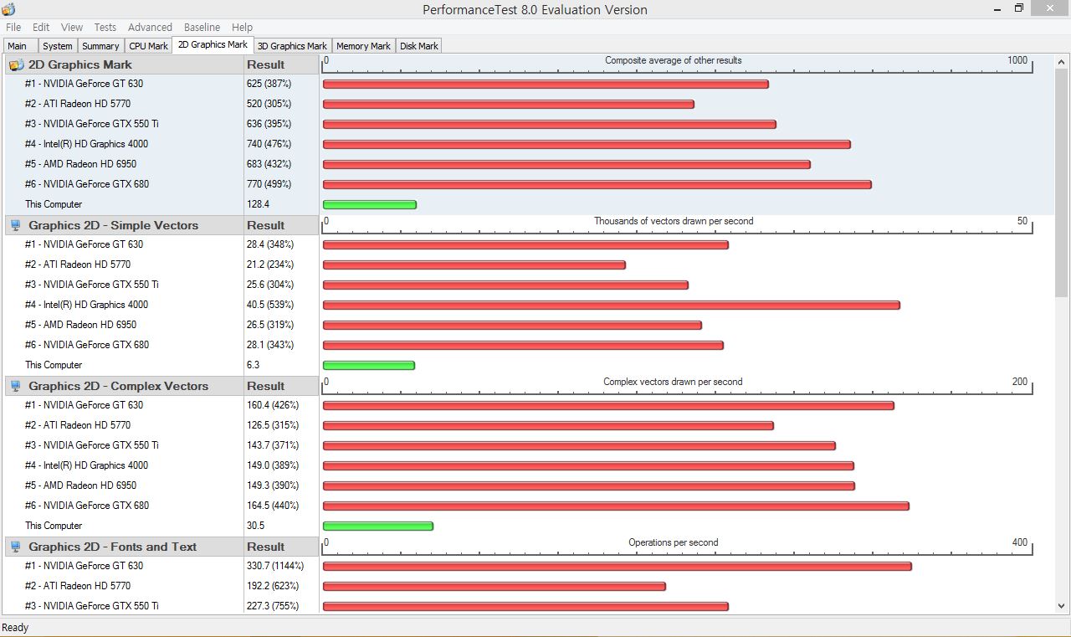Switch to the CPU Mark tab
The image size is (1071, 637).
click(x=149, y=46)
